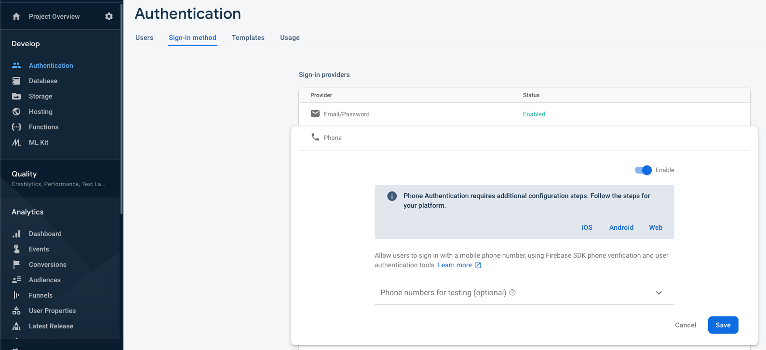This screenshot has height=350, width=766.
Task: Expand Phone numbers for testing chevron
Action: [658, 293]
